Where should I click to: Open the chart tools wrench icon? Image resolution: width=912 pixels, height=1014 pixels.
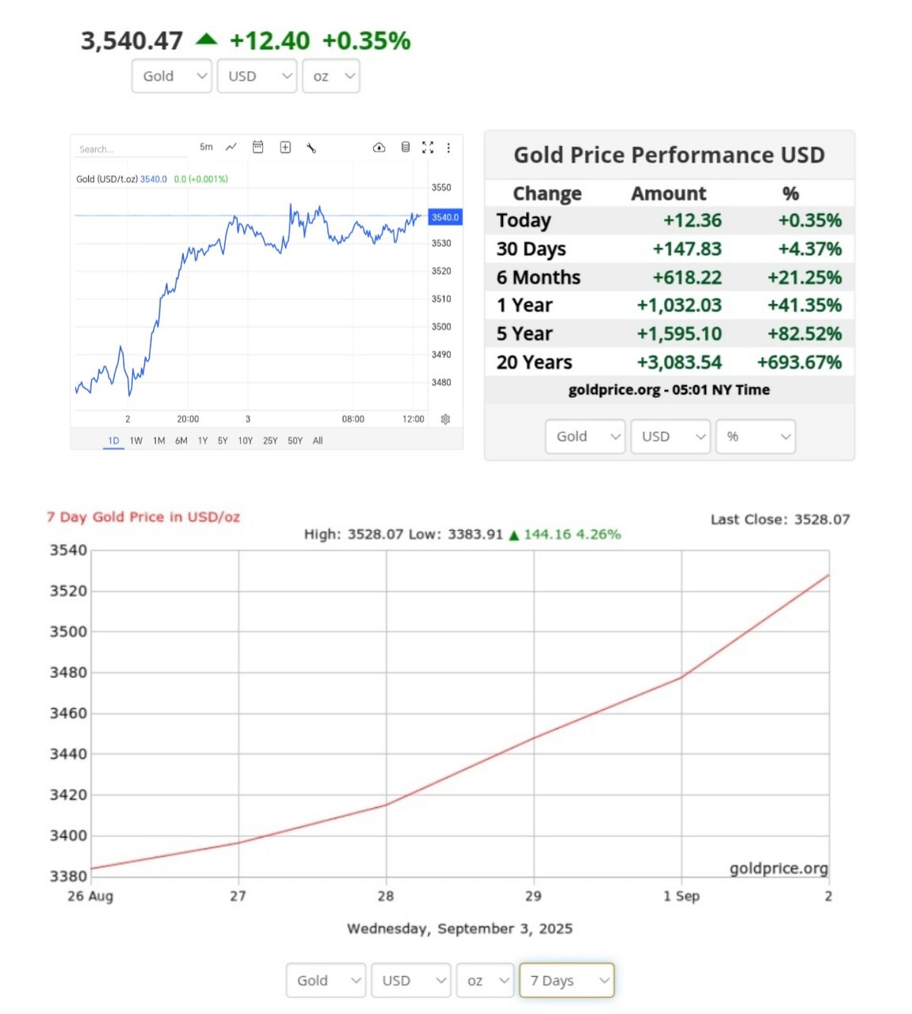[x=311, y=147]
